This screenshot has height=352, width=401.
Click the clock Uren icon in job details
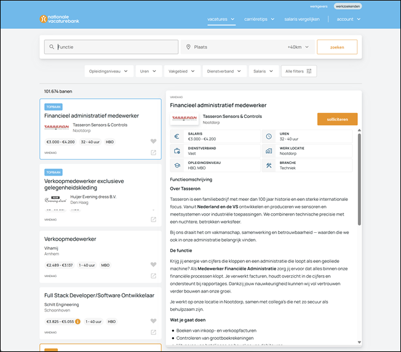click(269, 136)
